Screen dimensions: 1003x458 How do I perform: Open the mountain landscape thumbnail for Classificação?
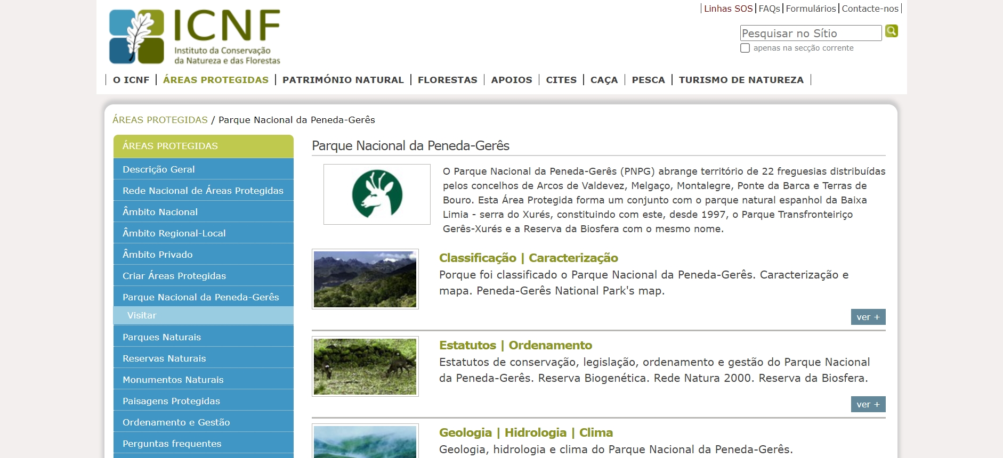pyautogui.click(x=365, y=279)
